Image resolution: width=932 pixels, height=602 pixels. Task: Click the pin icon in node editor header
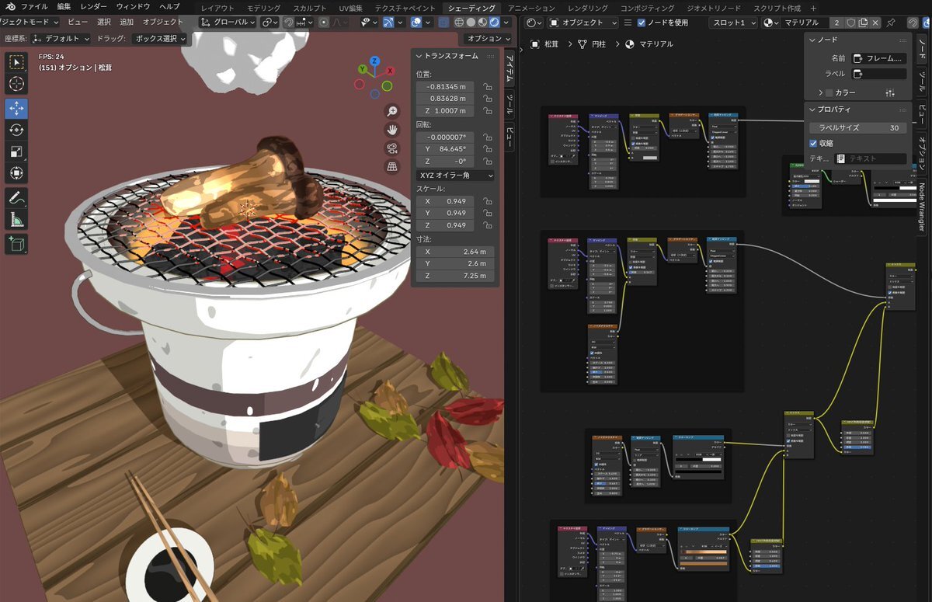pos(890,23)
